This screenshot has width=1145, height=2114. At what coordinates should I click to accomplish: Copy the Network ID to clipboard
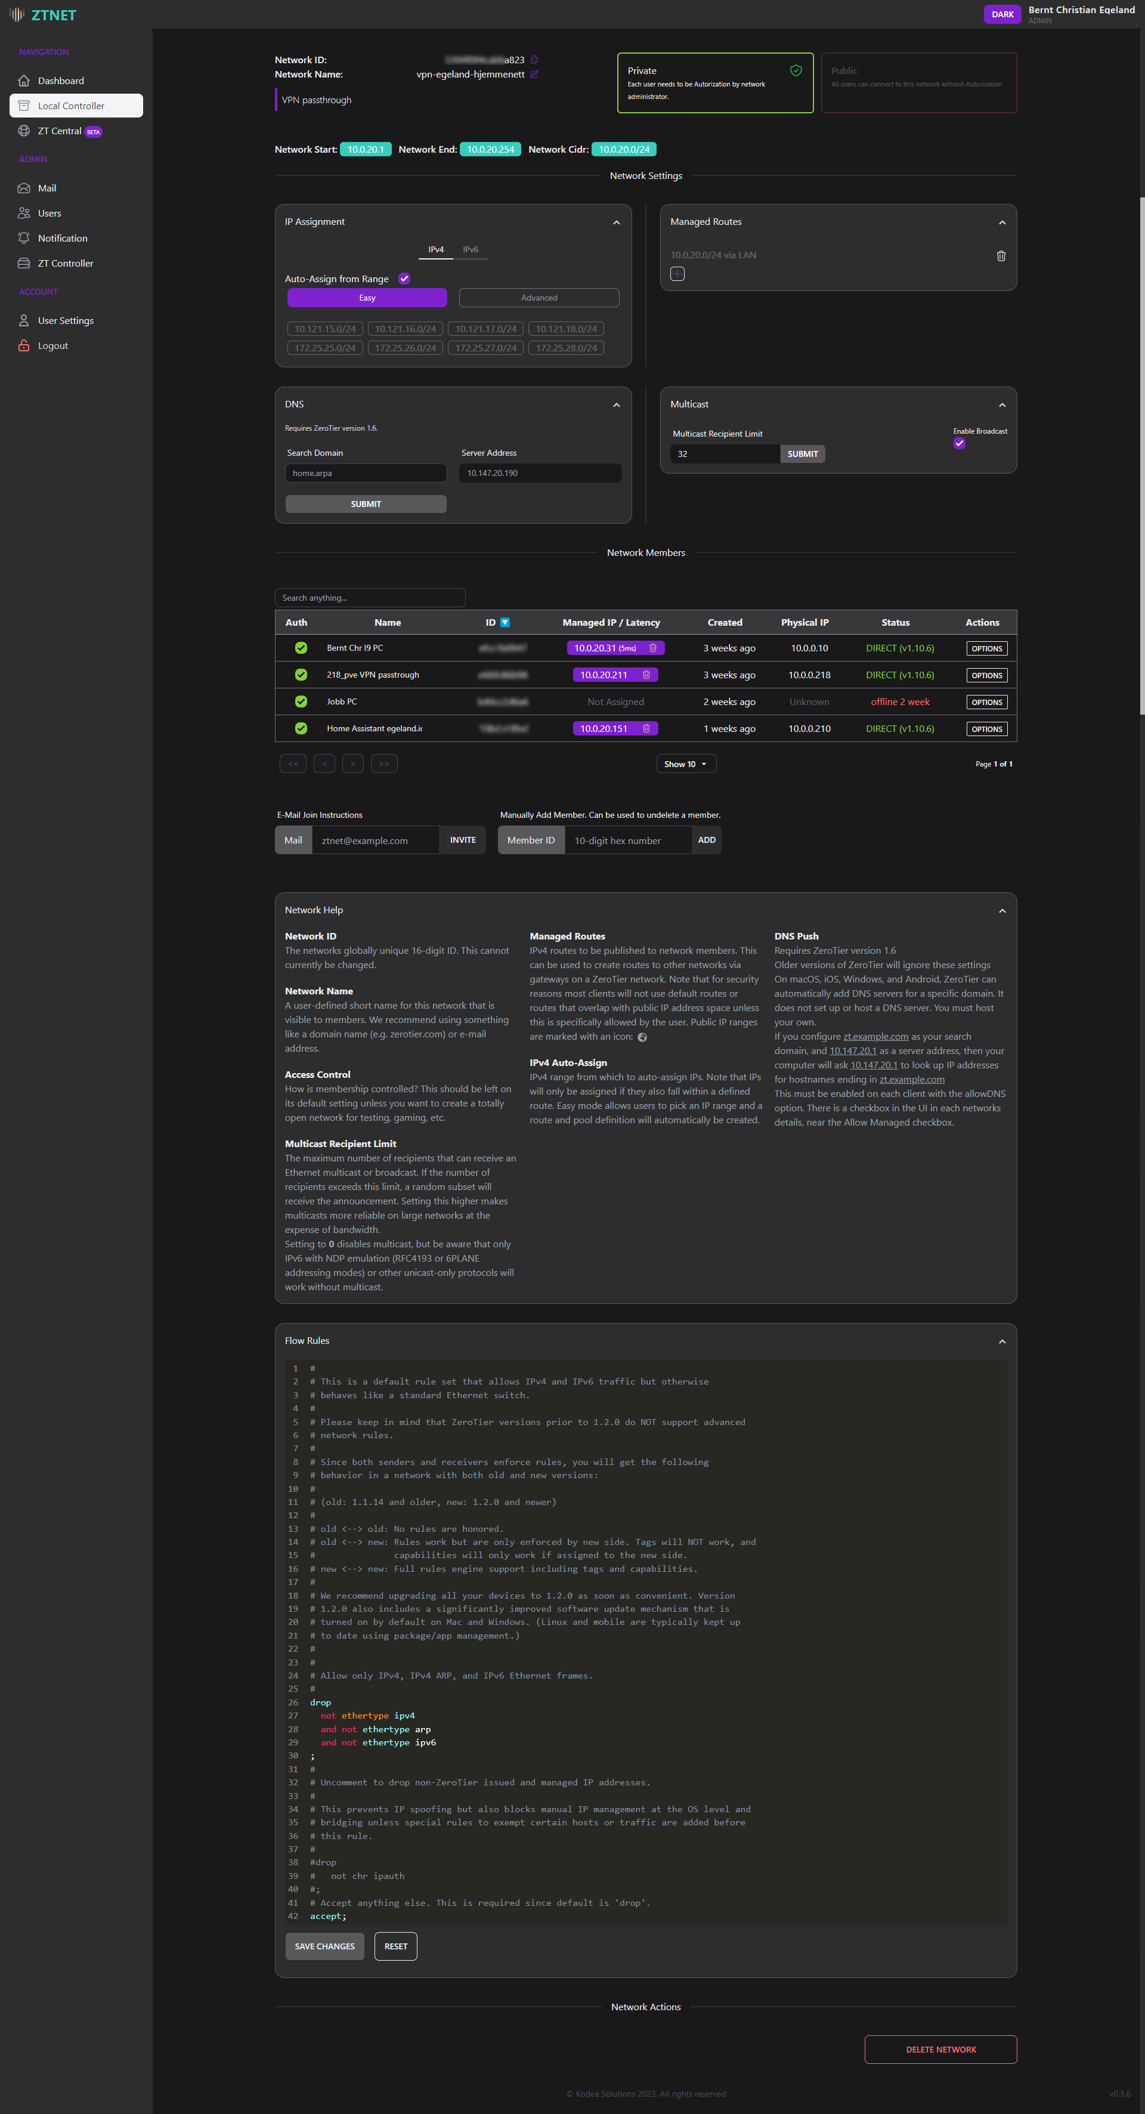(x=534, y=59)
